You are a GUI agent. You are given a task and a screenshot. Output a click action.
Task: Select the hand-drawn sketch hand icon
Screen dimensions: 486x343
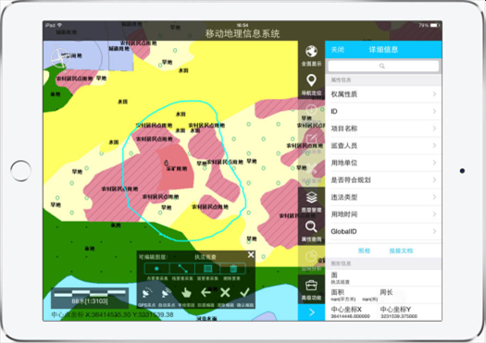(x=186, y=293)
